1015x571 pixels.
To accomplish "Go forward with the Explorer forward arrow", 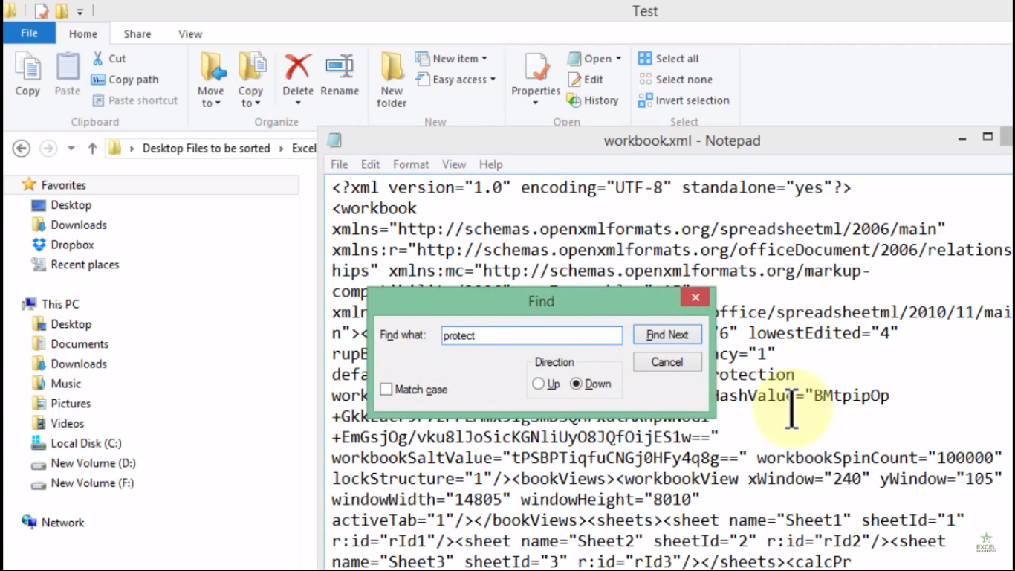I will (x=48, y=148).
